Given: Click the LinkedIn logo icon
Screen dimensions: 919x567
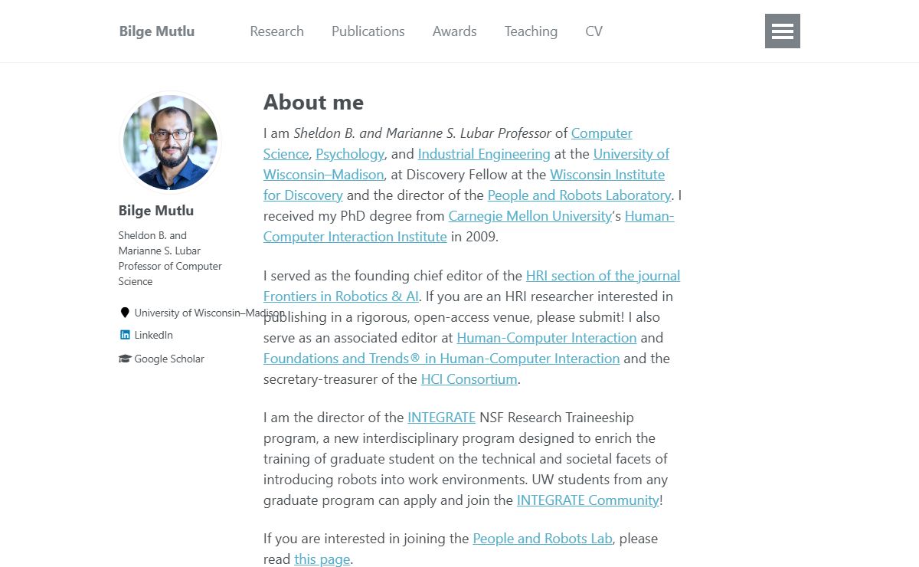Looking at the screenshot, I should (125, 335).
